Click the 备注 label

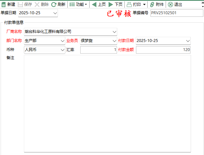click(x=10, y=57)
